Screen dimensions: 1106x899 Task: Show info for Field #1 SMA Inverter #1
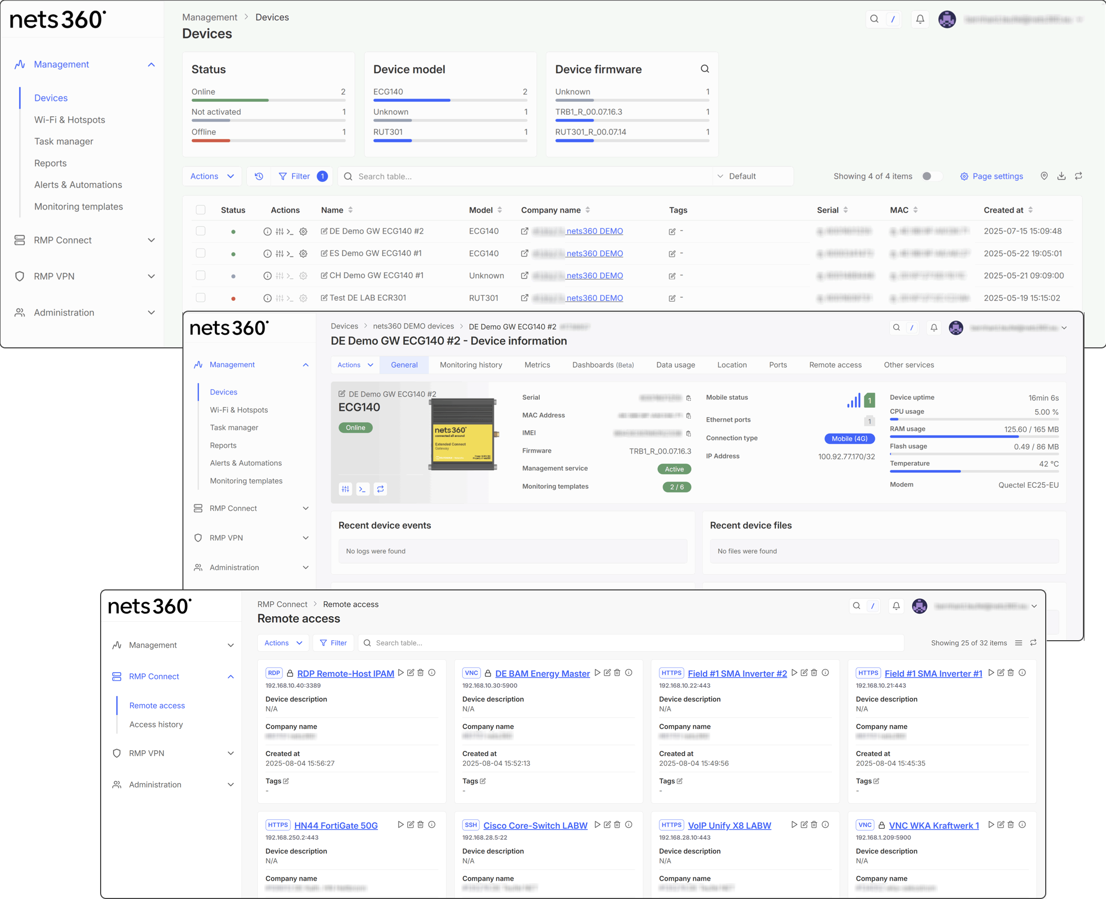tap(1022, 673)
